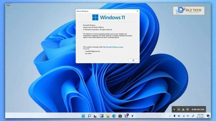The height and width of the screenshot is (121, 216).
Task: Show hidden system tray icons
Action: click(x=170, y=116)
